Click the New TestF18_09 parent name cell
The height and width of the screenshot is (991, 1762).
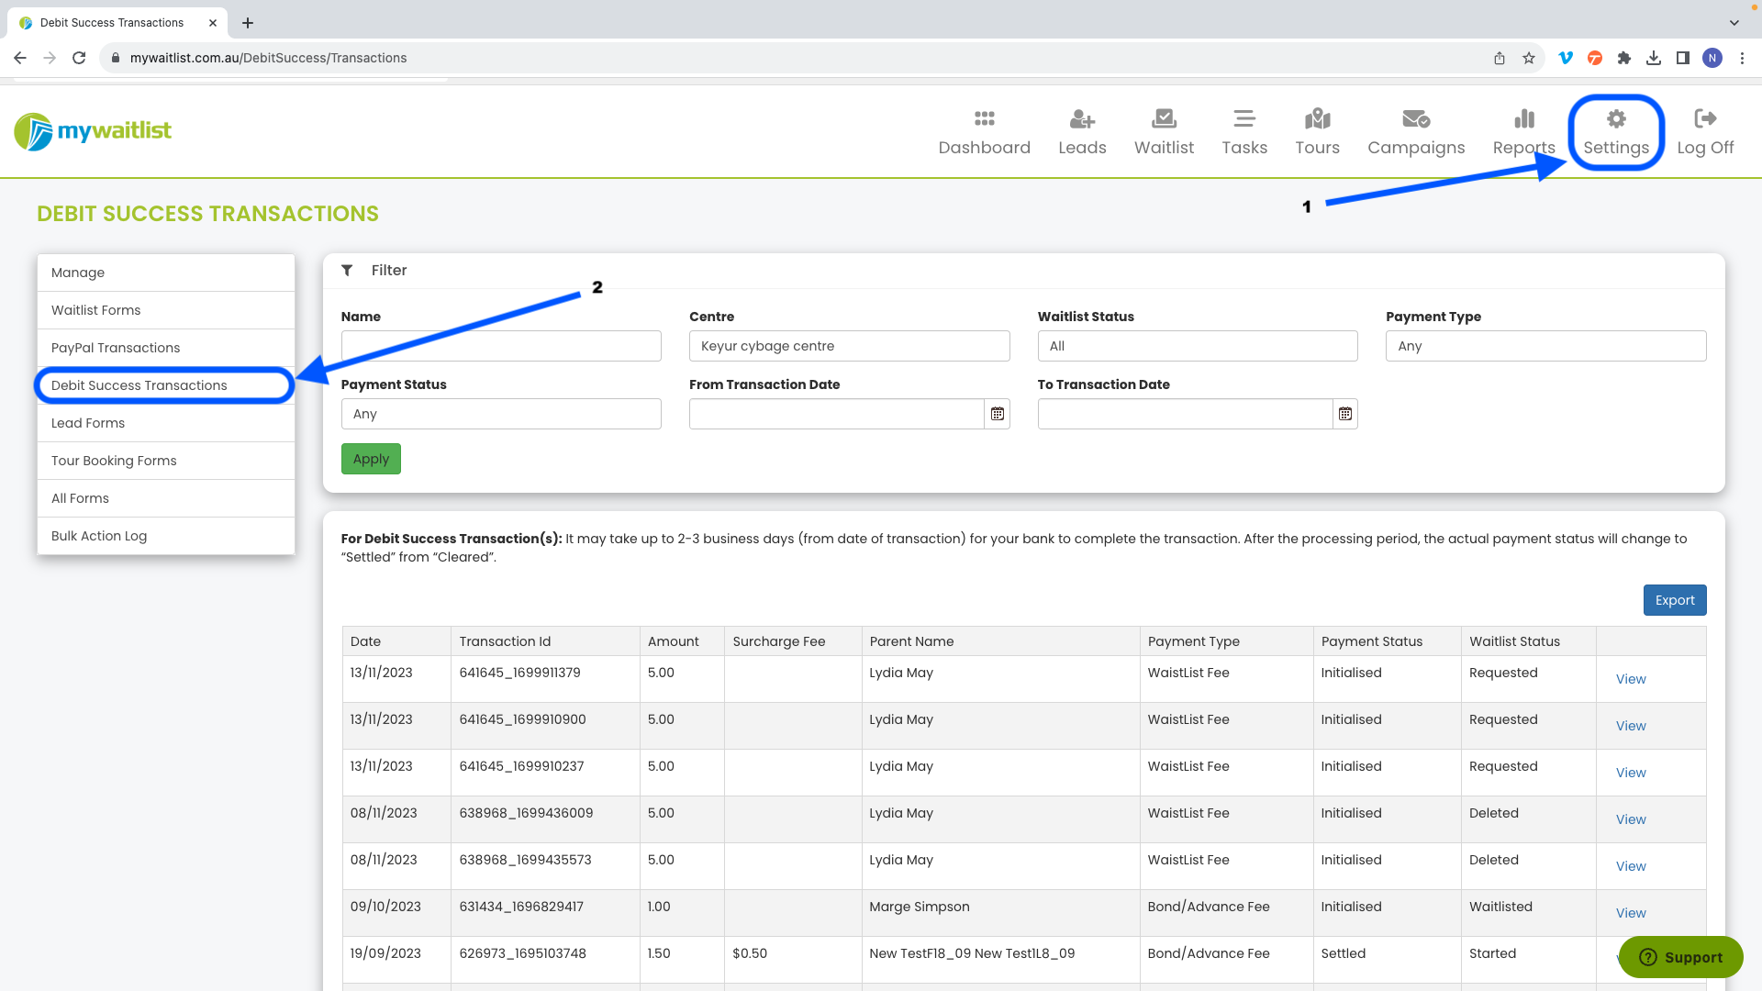tap(1000, 960)
